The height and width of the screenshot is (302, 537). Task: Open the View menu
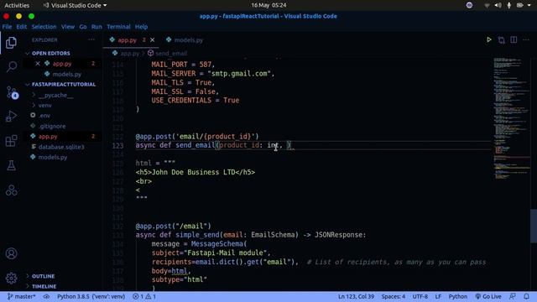click(x=67, y=27)
